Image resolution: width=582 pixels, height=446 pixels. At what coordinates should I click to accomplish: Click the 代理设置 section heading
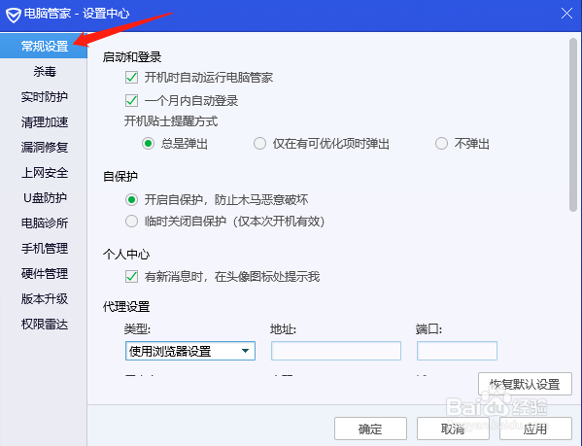tap(126, 307)
